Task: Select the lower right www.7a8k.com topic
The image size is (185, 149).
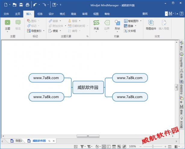Action: (x=130, y=97)
